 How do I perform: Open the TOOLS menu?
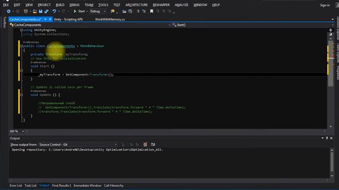103,5
